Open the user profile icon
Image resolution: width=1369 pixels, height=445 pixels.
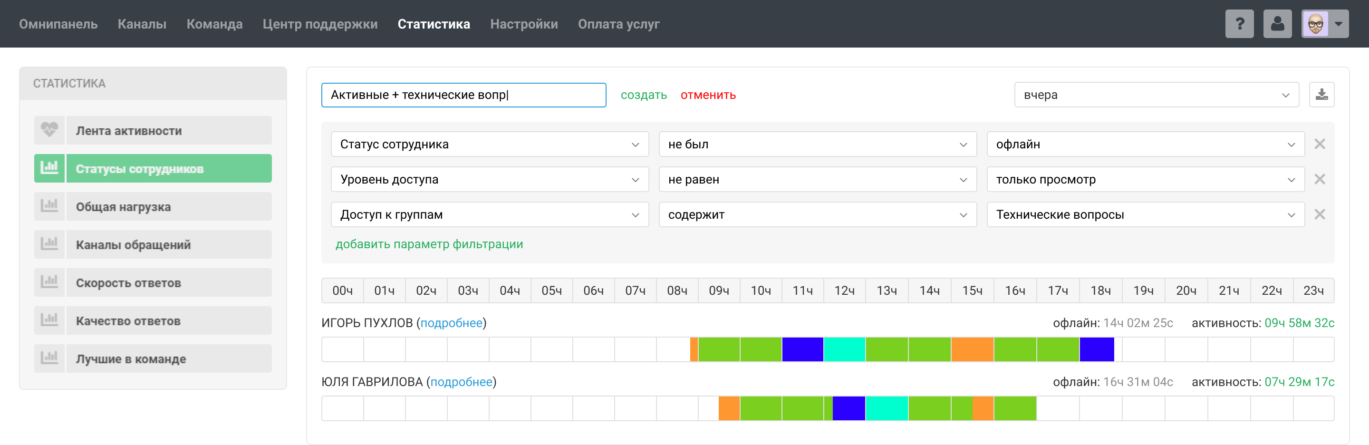(x=1278, y=24)
